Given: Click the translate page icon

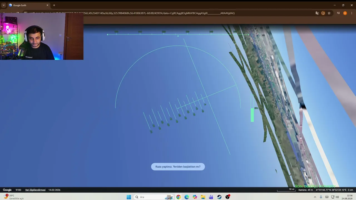Looking at the screenshot, I should tap(317, 13).
